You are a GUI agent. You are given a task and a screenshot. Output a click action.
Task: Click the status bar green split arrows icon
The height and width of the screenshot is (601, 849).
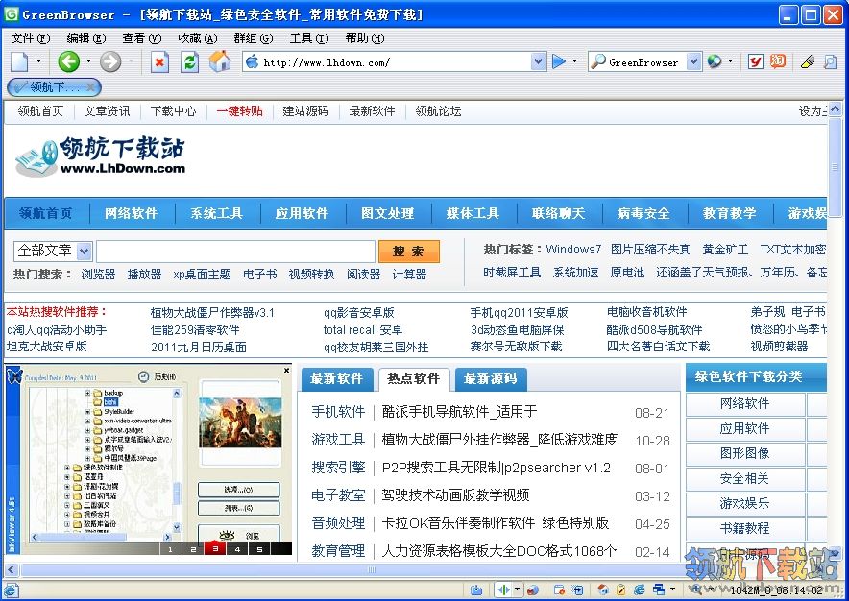point(504,589)
